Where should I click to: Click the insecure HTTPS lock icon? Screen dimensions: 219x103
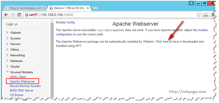tap(27, 15)
